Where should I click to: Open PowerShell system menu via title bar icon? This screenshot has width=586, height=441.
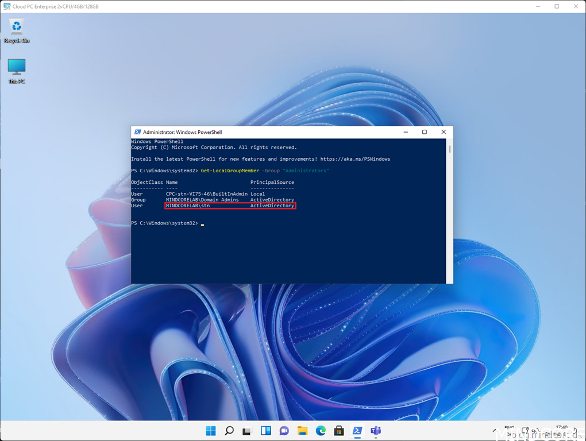pyautogui.click(x=136, y=131)
